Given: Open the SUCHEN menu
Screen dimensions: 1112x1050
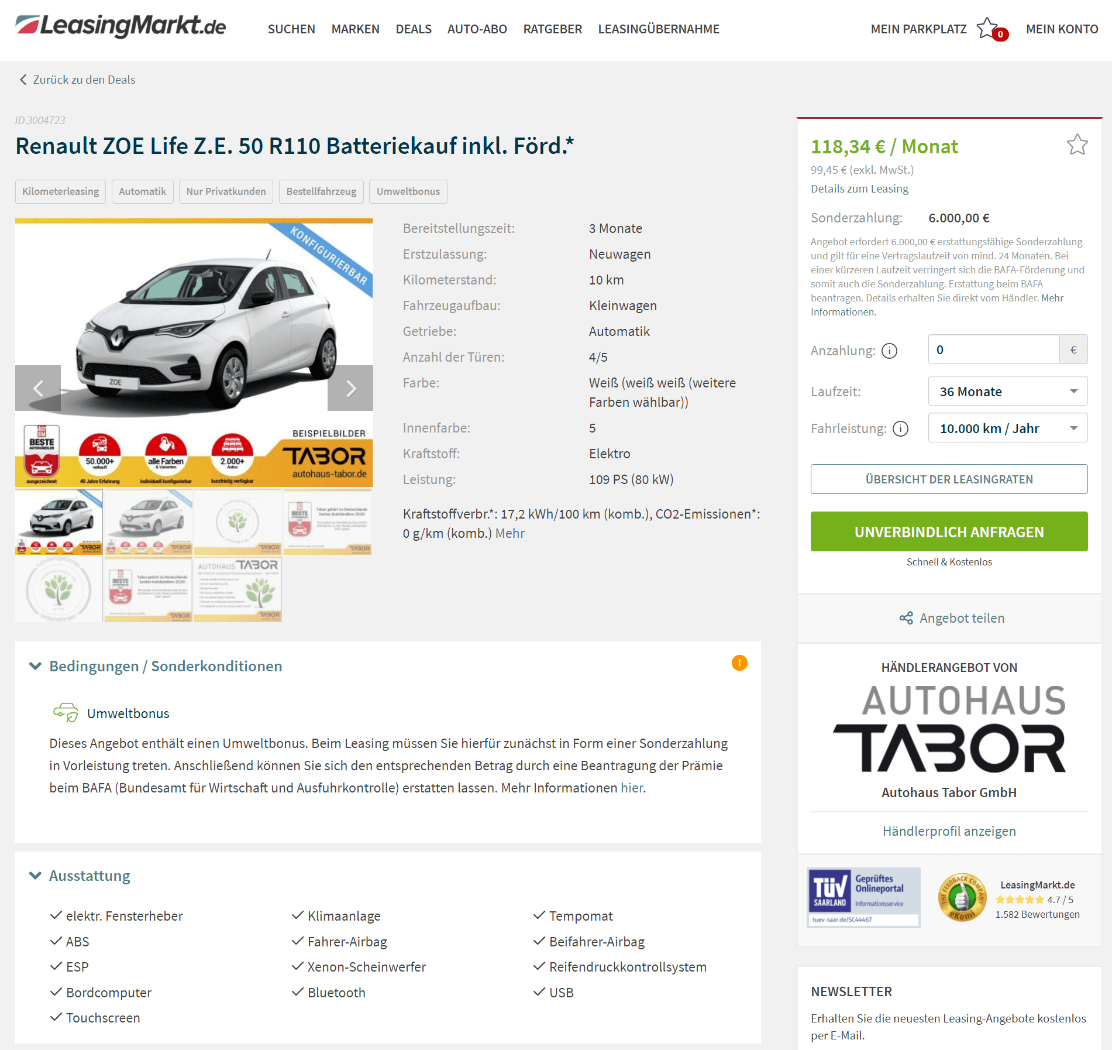Looking at the screenshot, I should (291, 29).
